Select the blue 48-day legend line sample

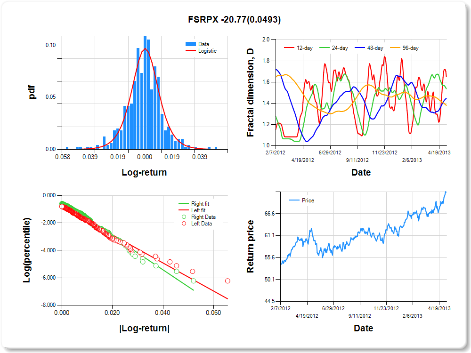[359, 48]
